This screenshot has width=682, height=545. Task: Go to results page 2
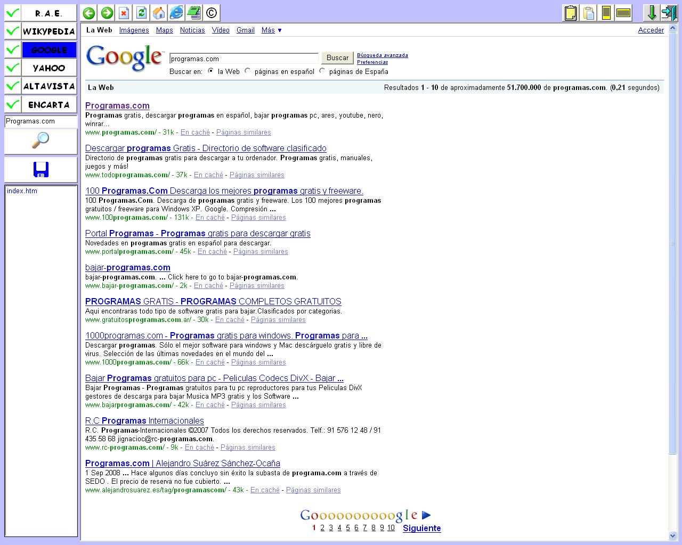coord(322,528)
